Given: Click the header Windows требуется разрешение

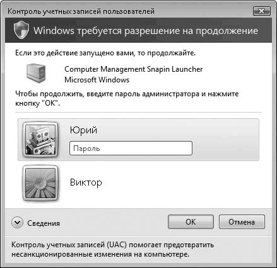Looking at the screenshot, I should (x=146, y=31).
